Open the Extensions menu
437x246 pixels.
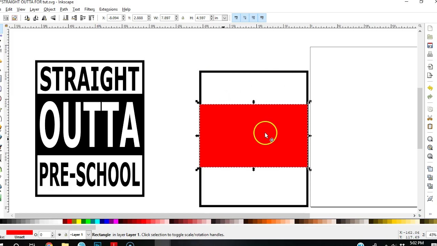(x=108, y=9)
